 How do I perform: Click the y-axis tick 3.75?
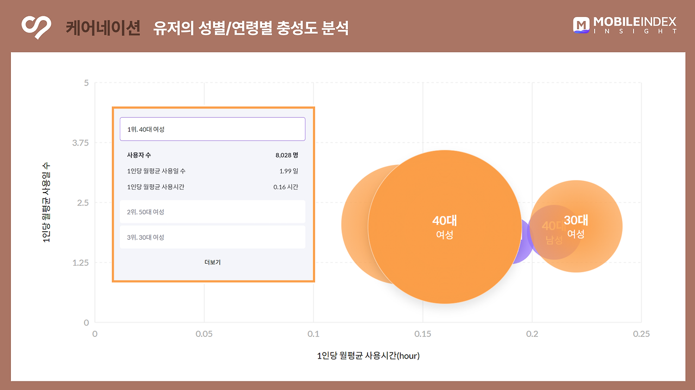pos(80,143)
